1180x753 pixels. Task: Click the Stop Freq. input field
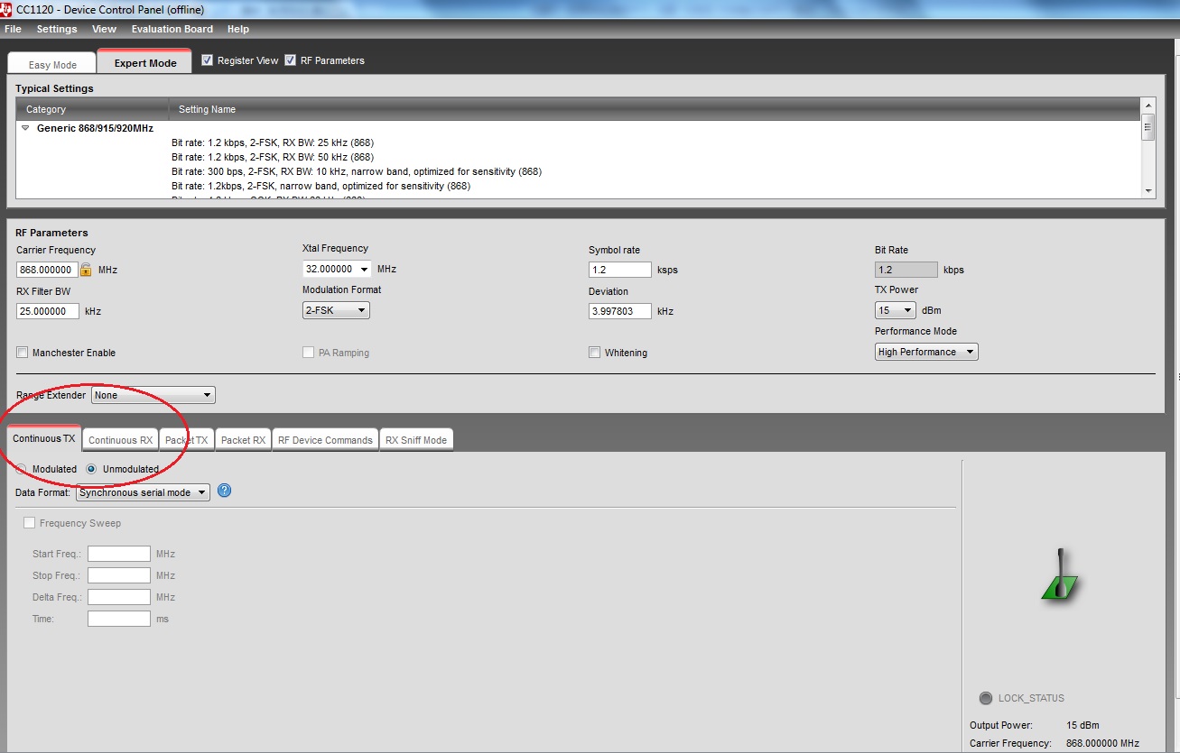click(118, 575)
